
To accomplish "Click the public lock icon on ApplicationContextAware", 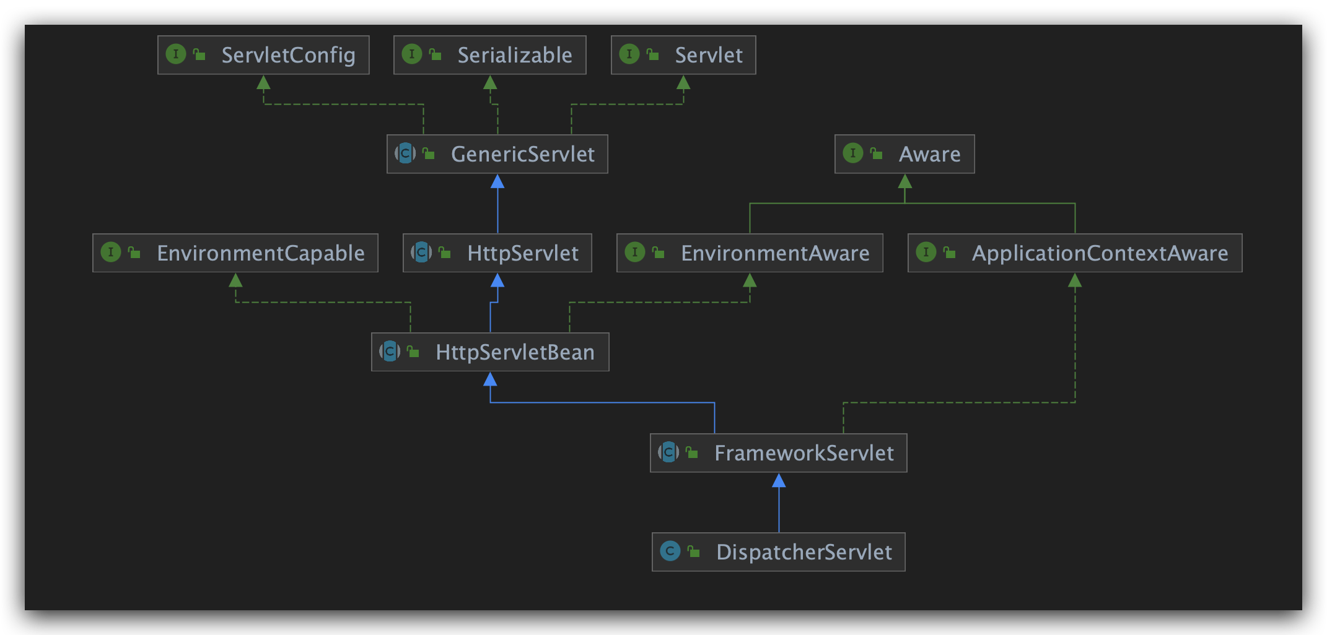I will tap(949, 253).
